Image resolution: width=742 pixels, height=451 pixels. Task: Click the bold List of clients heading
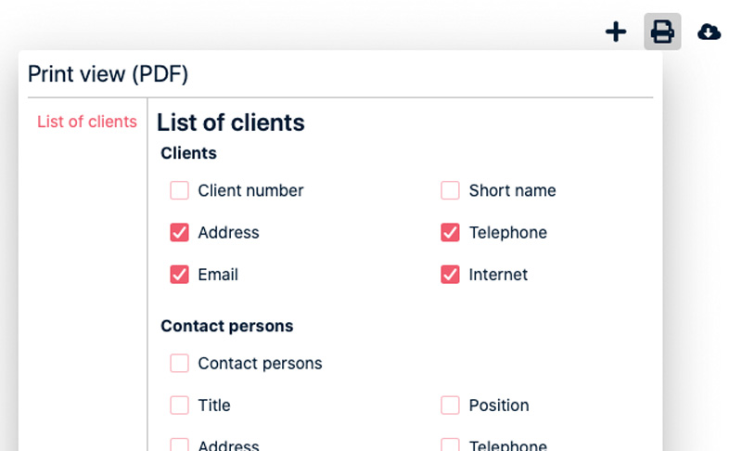(x=231, y=122)
